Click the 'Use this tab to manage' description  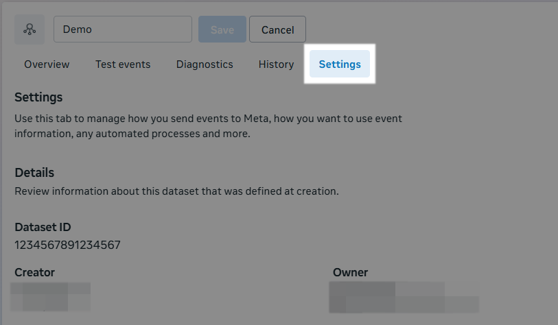coord(208,119)
